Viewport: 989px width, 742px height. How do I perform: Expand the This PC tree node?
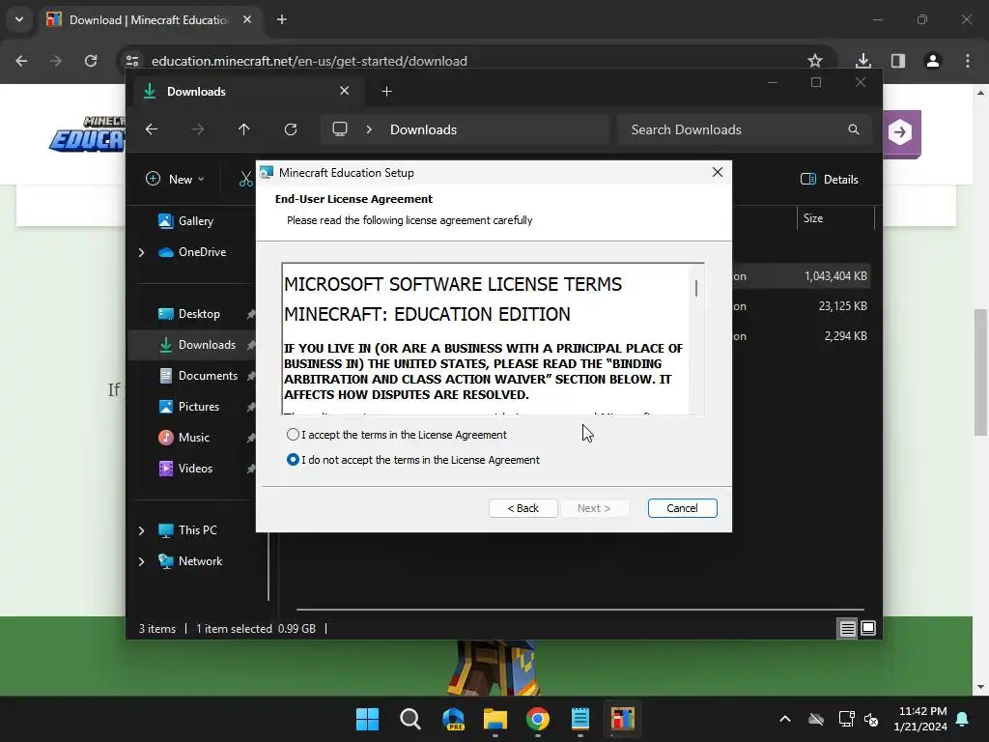coord(141,530)
